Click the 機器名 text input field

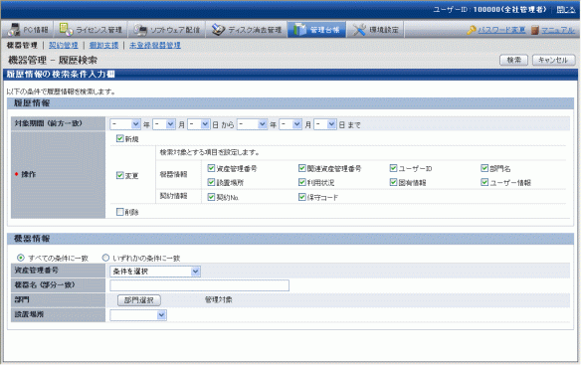(199, 285)
